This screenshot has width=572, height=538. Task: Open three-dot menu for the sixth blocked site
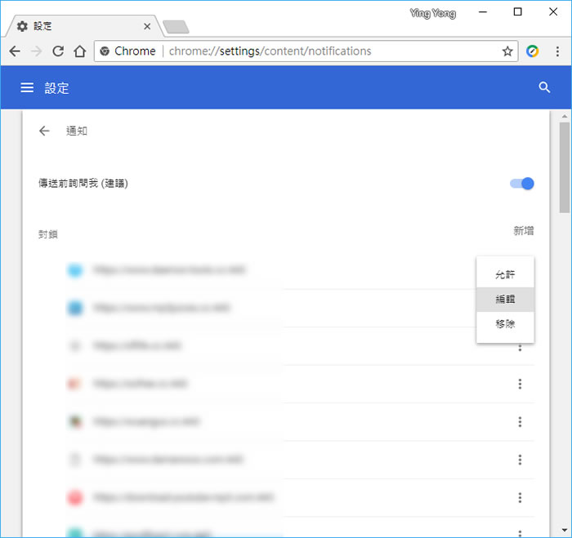(x=520, y=460)
